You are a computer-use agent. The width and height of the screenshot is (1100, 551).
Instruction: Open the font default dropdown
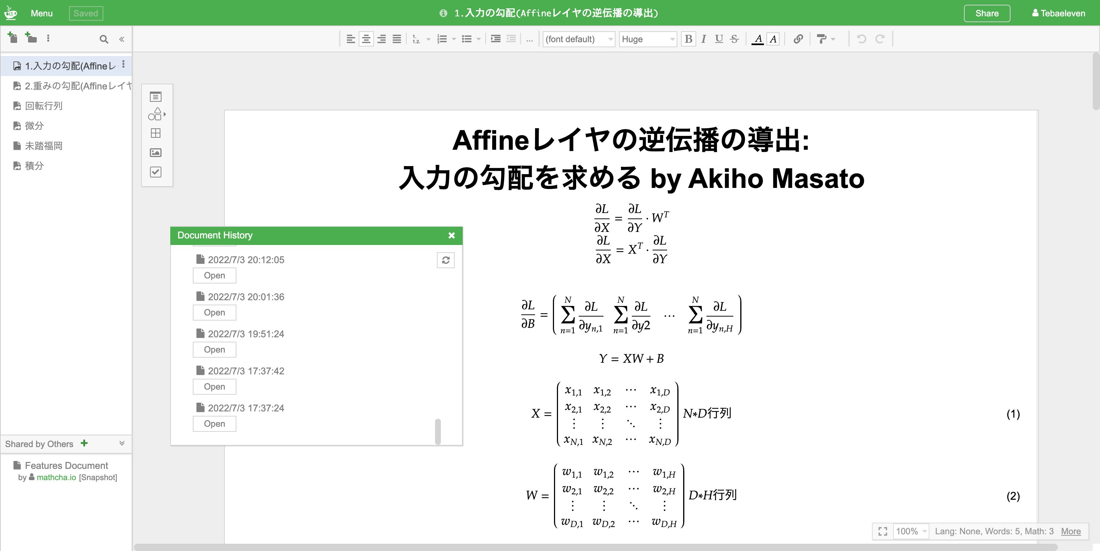tap(579, 39)
